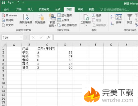Import data 自网站
This screenshot has width=138, height=106.
(x=8, y=20)
